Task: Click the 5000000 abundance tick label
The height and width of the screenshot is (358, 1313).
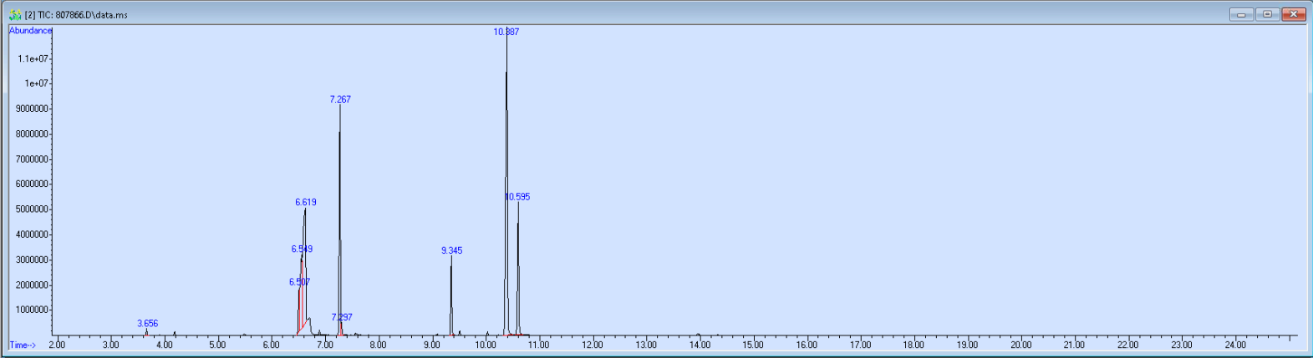Action: tap(33, 209)
